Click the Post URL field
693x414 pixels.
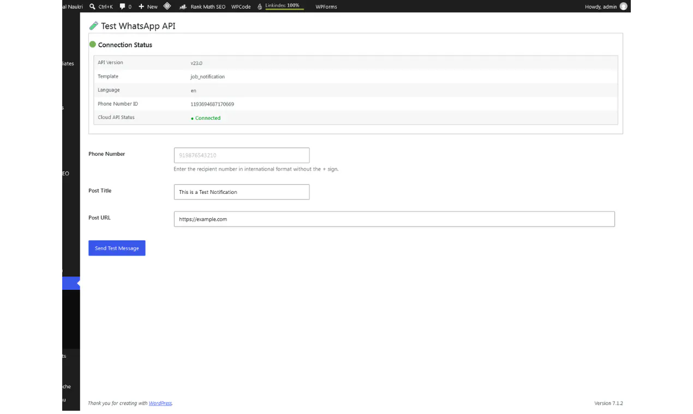pos(394,219)
